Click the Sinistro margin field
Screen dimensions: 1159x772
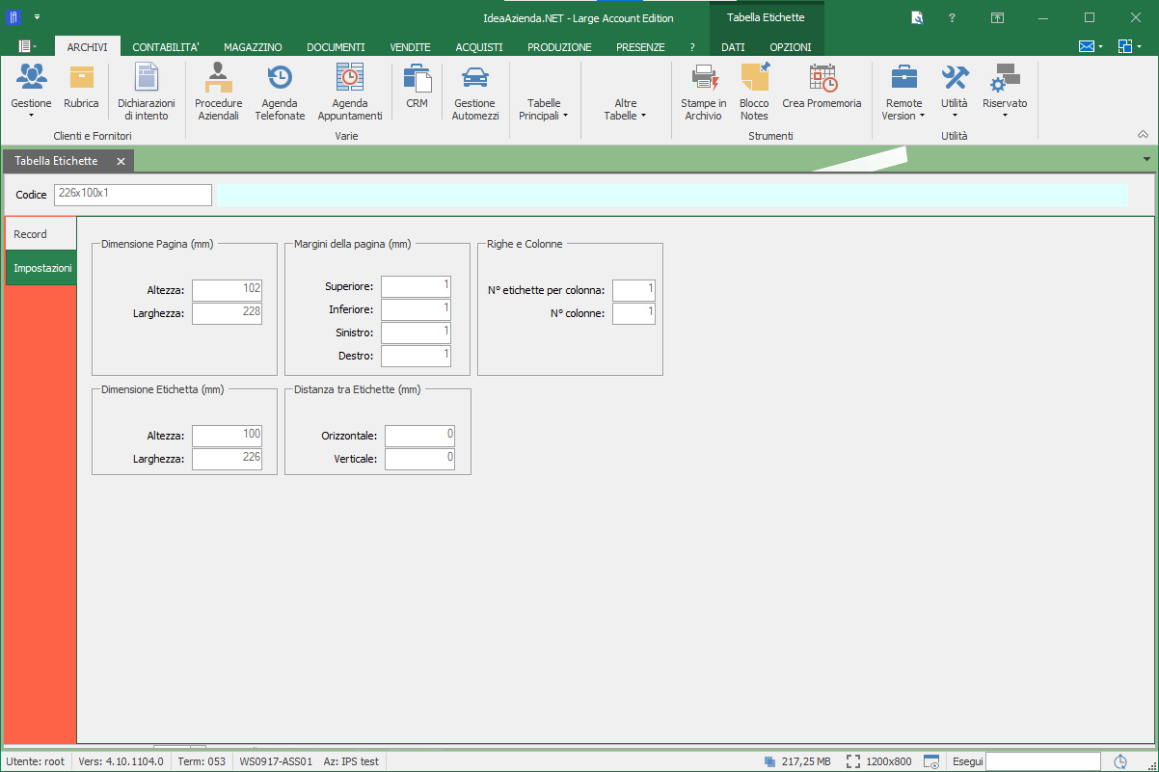coord(417,333)
